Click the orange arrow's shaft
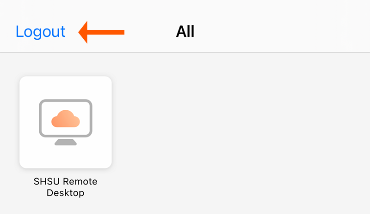Viewport: 370px width, 214px height. tap(106, 32)
